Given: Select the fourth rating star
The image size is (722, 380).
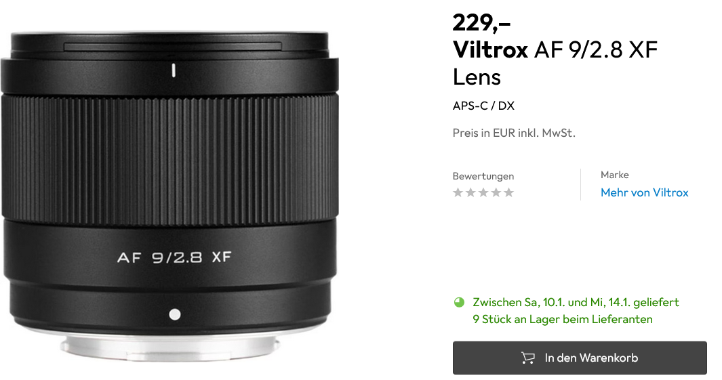Looking at the screenshot, I should [x=496, y=192].
